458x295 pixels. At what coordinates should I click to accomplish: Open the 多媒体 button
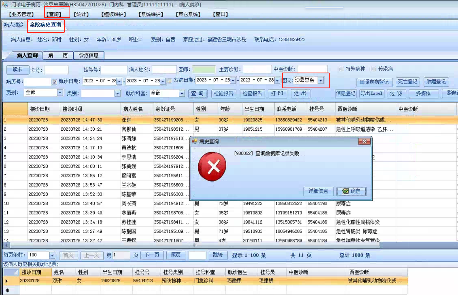(x=423, y=94)
